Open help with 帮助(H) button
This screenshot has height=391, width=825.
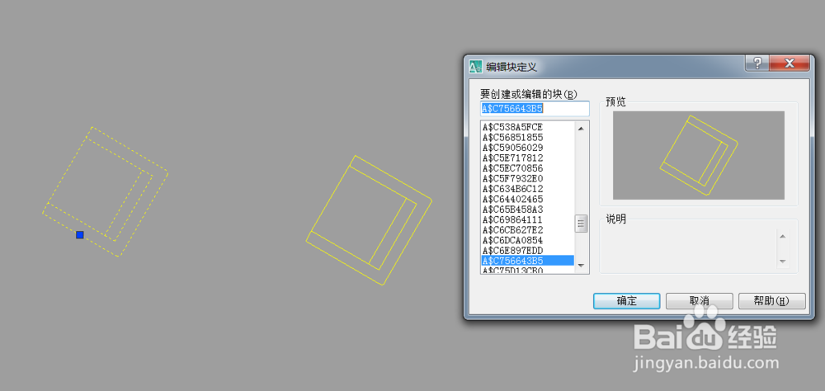[772, 301]
